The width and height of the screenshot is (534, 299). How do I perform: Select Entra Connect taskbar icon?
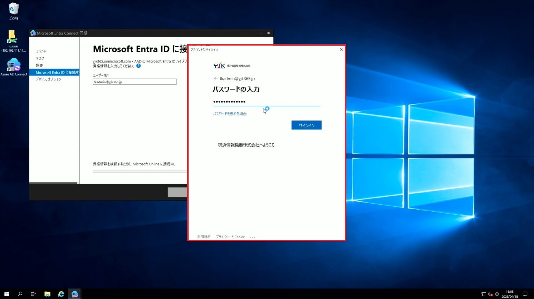75,294
